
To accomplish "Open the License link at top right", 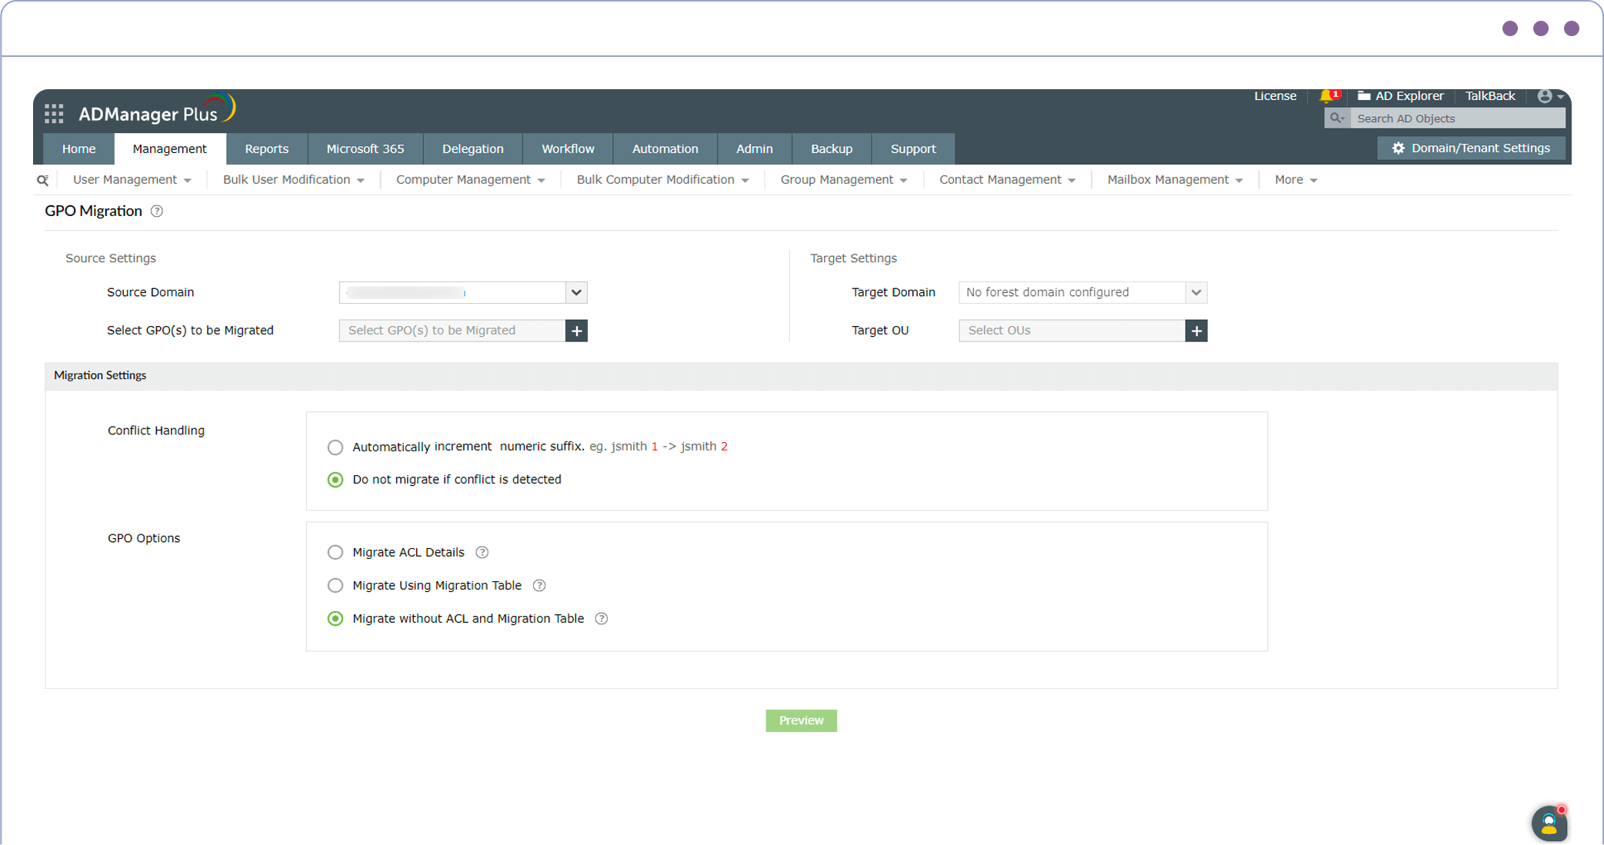I will pos(1275,95).
